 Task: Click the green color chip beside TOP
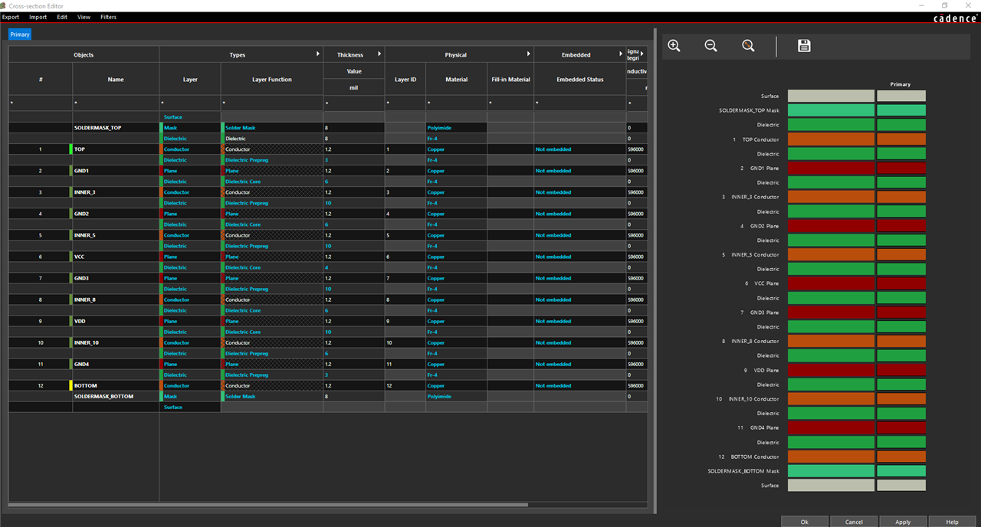pyautogui.click(x=70, y=149)
